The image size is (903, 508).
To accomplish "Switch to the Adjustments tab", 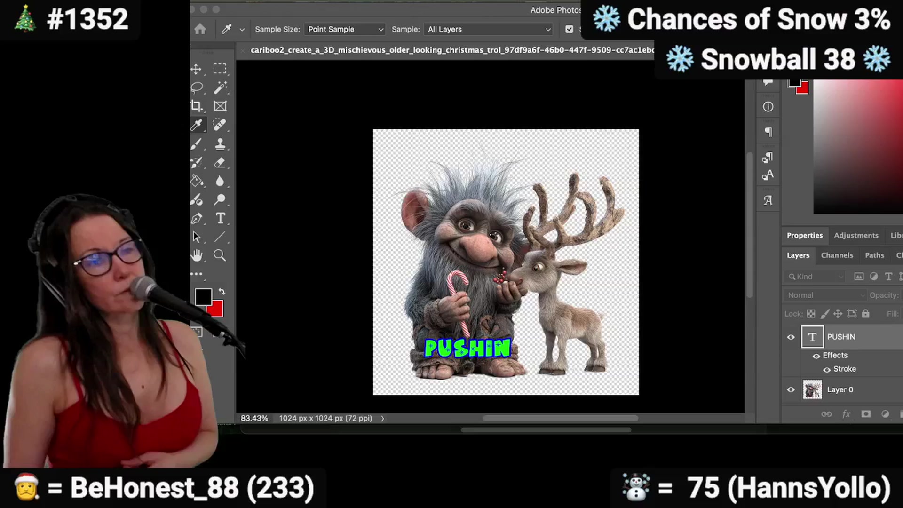I will click(856, 236).
